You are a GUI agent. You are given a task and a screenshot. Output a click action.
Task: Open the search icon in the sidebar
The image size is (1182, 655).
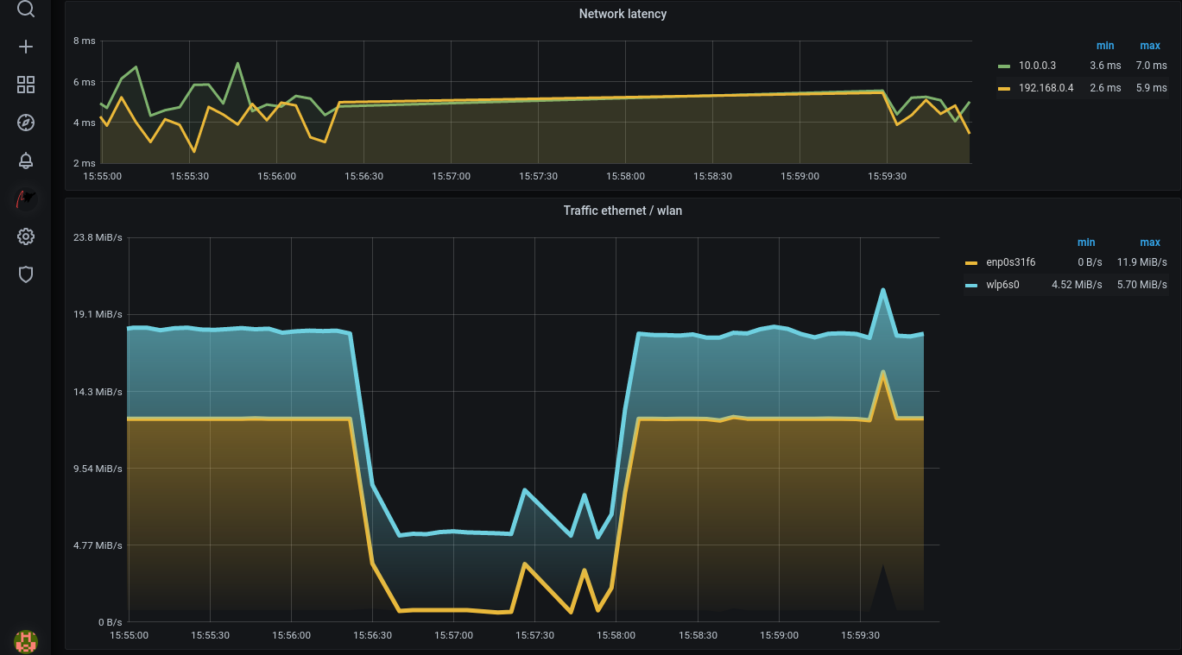26,9
